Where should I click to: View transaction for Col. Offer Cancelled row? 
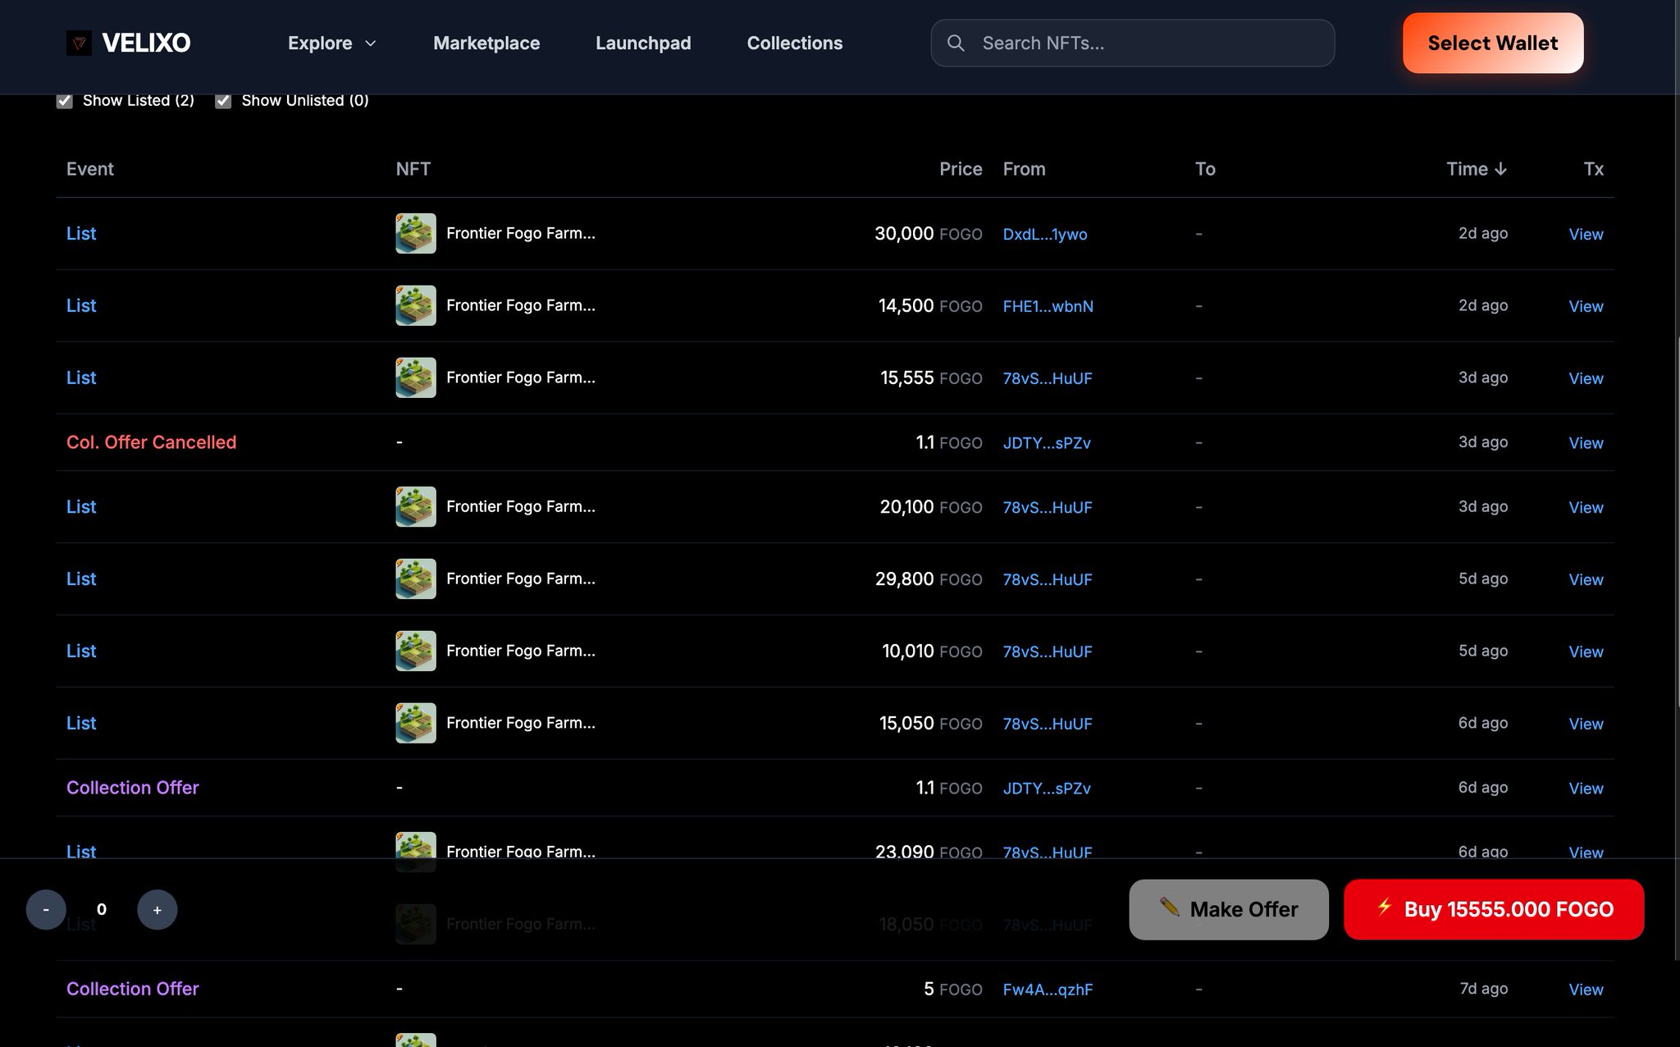1586,443
